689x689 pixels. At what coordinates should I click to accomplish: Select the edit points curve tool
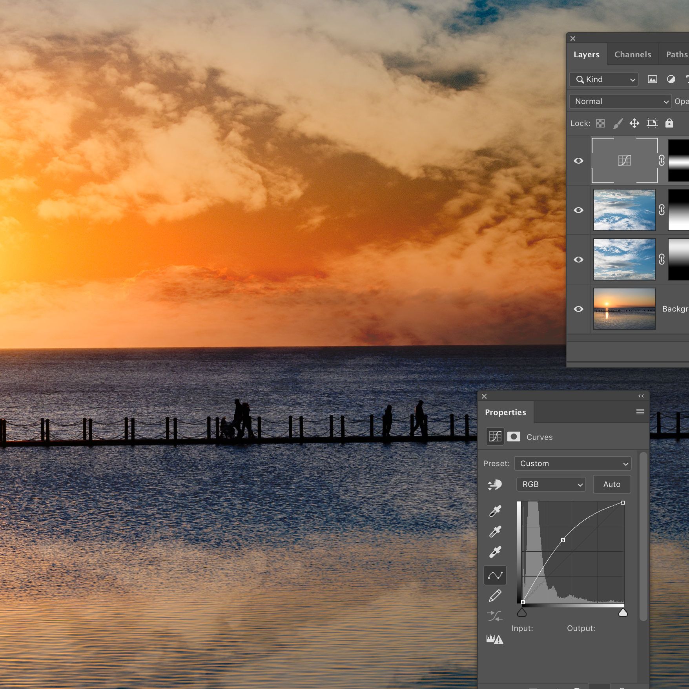tap(495, 575)
